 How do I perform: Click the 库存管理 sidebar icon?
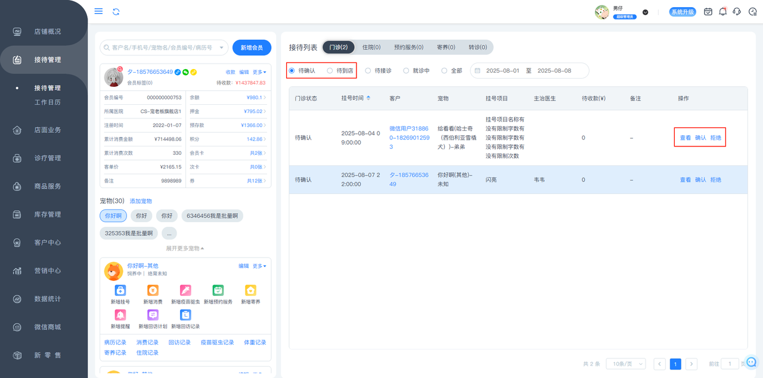[17, 214]
